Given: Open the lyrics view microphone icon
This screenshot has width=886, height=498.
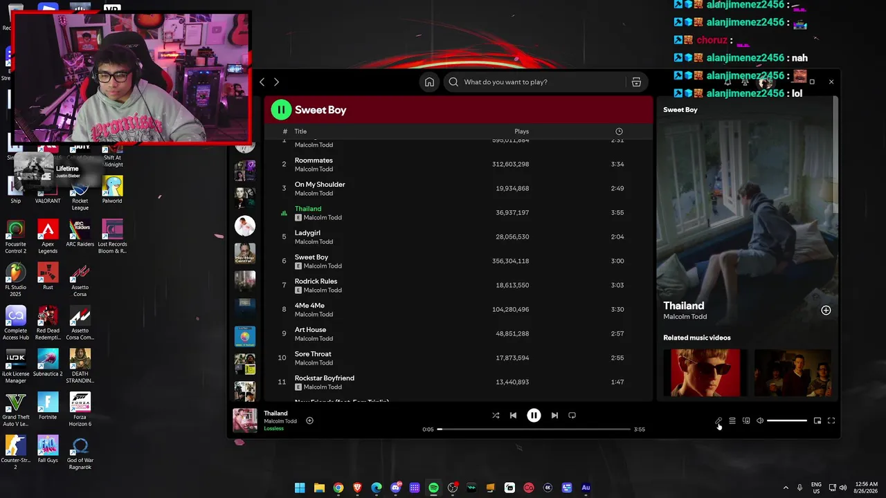Looking at the screenshot, I should [718, 421].
